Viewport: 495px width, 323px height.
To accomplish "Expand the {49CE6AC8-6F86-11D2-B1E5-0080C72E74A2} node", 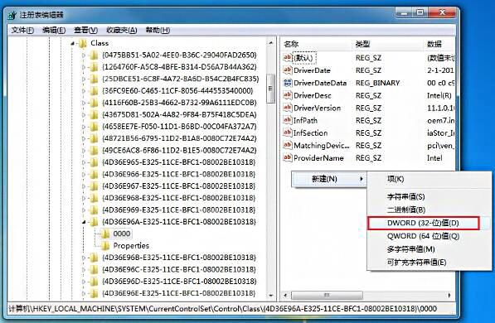I will coord(84,151).
